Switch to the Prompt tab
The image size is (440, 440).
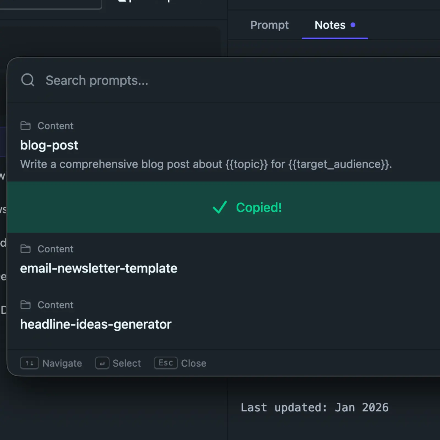[269, 25]
